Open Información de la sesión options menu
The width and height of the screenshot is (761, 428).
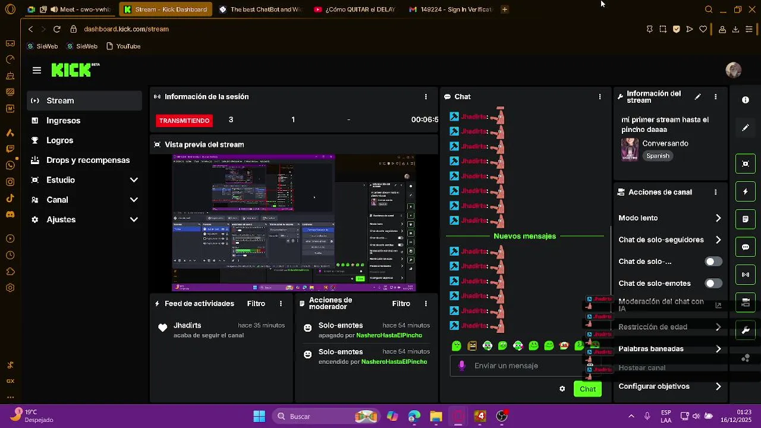click(426, 97)
